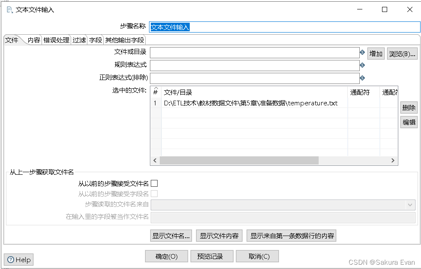The width and height of the screenshot is (421, 269).
Task: Click variable icon beside 规则表达式 field
Action: point(362,65)
